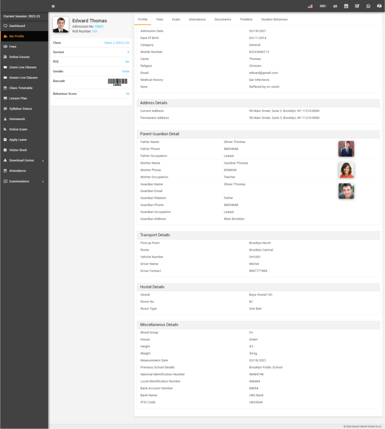Click the Behaviour Score value 50

click(x=127, y=94)
